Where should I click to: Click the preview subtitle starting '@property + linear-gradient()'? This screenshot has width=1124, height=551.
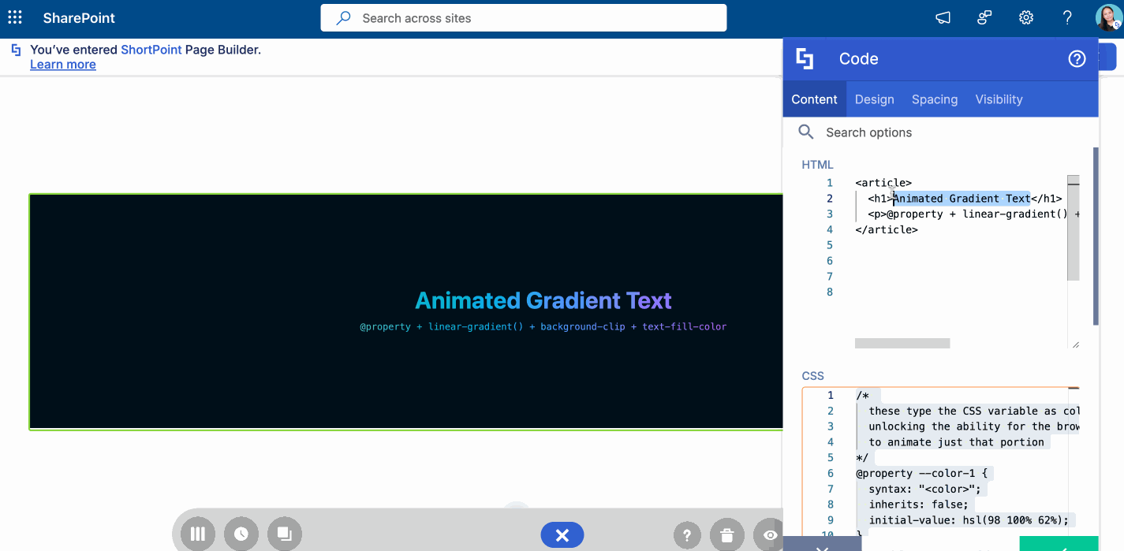pos(543,326)
